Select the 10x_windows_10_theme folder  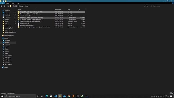point(51,14)
